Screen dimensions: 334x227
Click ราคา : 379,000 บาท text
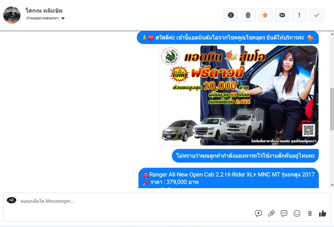(x=174, y=182)
